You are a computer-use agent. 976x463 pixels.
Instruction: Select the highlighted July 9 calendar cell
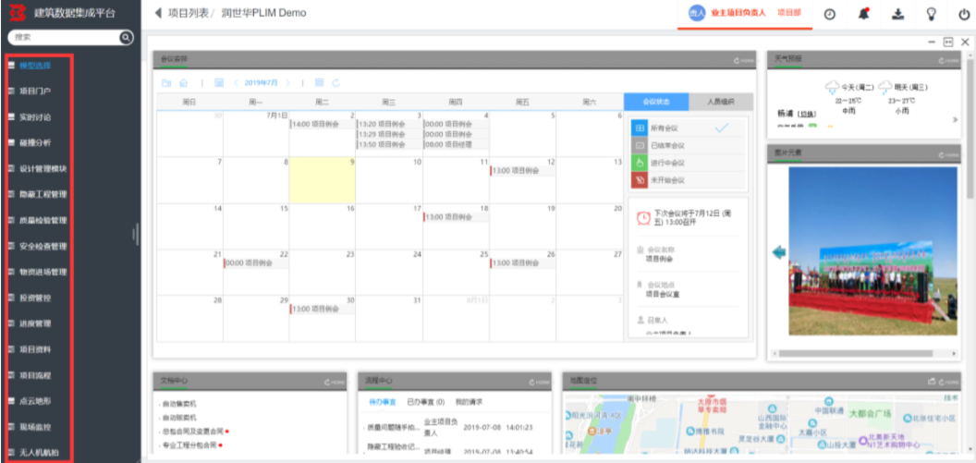pos(323,180)
